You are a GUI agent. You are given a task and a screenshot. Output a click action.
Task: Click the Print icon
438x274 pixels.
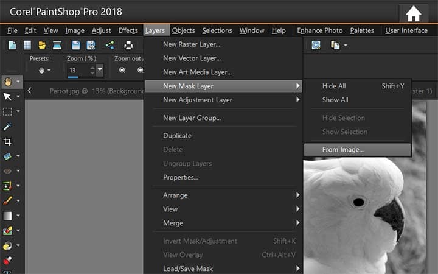tap(128, 45)
